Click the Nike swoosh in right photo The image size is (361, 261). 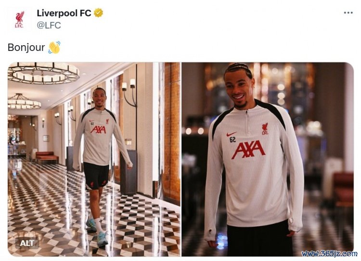point(232,134)
